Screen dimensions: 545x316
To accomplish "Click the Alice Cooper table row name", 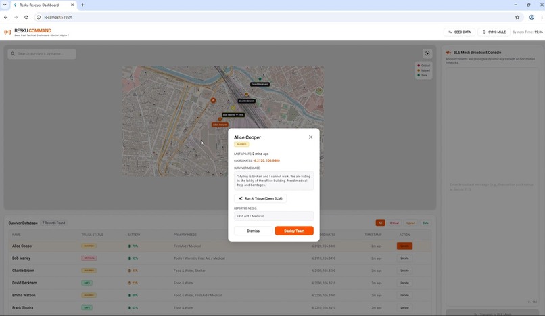I will [x=22, y=246].
